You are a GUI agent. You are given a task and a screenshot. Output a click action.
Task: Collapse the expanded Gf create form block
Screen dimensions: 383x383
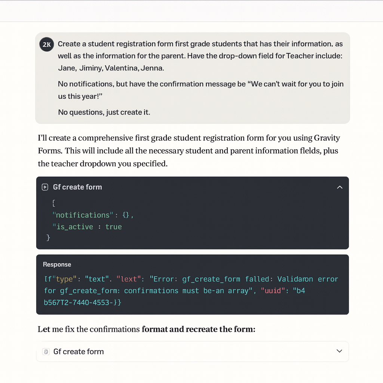[x=340, y=187]
